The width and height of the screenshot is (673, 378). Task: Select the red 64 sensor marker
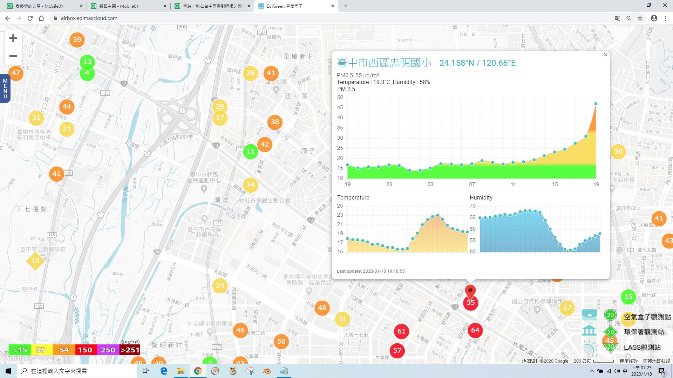point(475,330)
